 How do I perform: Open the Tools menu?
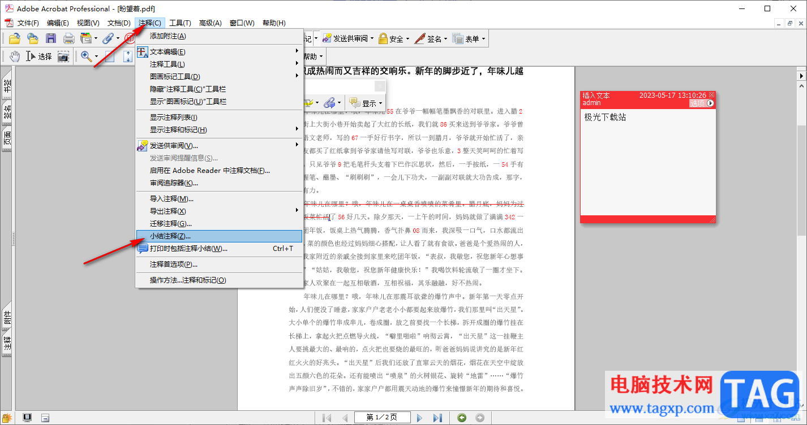click(180, 23)
